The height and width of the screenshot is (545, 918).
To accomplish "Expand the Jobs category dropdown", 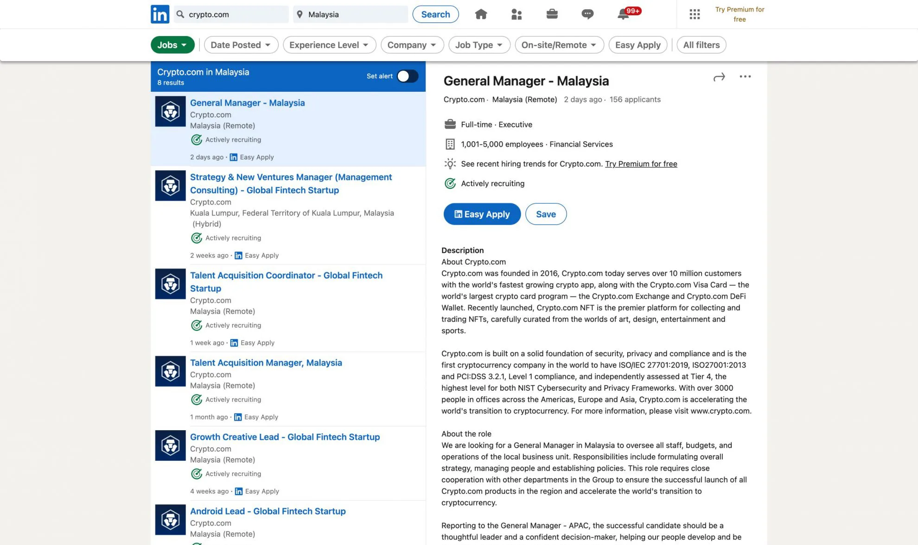I will pos(172,45).
